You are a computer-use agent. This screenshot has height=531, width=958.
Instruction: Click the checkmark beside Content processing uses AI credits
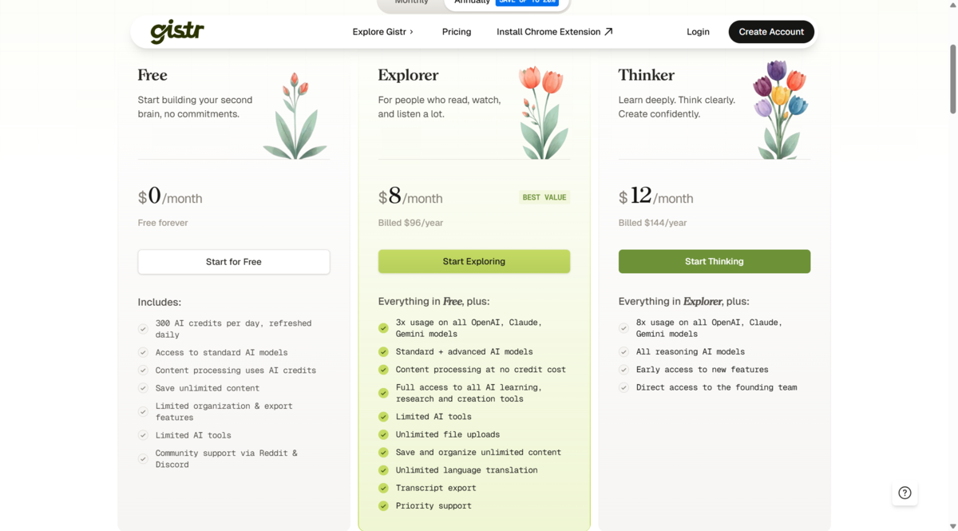click(x=143, y=371)
